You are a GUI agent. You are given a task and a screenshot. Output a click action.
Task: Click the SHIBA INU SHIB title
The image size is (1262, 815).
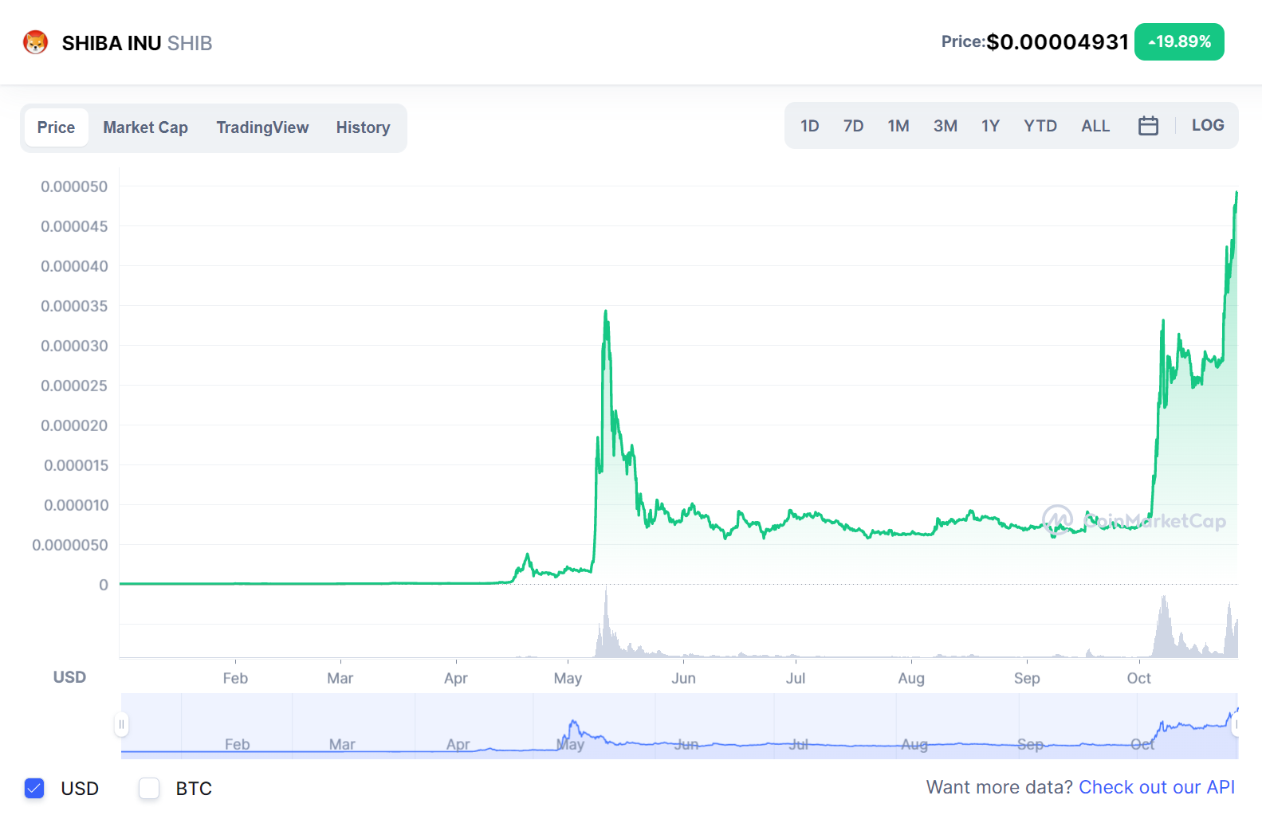pos(137,43)
